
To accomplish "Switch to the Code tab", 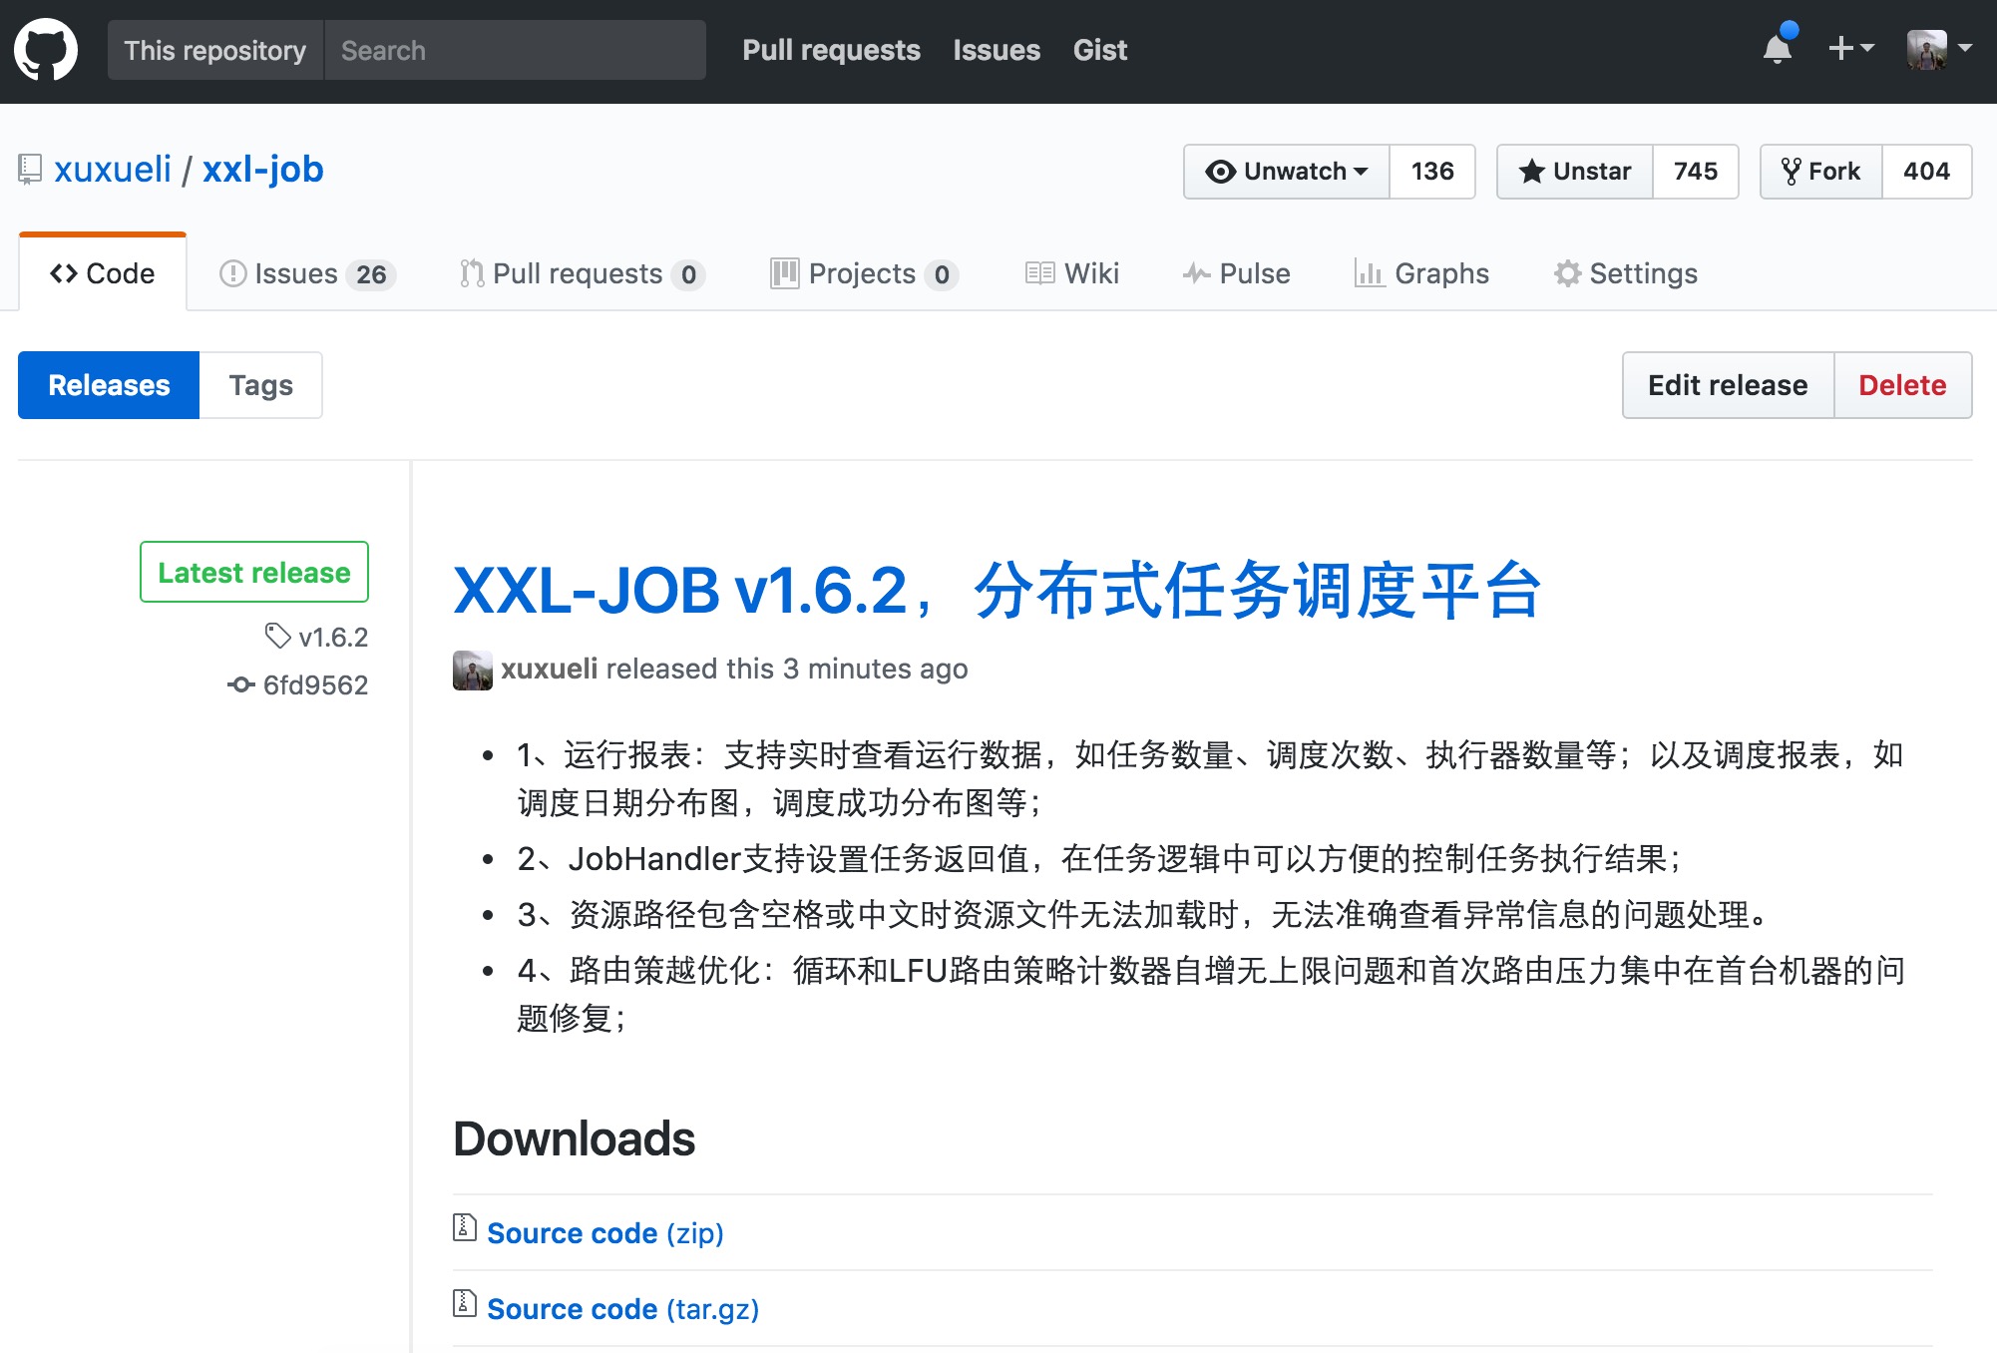I will click(103, 273).
